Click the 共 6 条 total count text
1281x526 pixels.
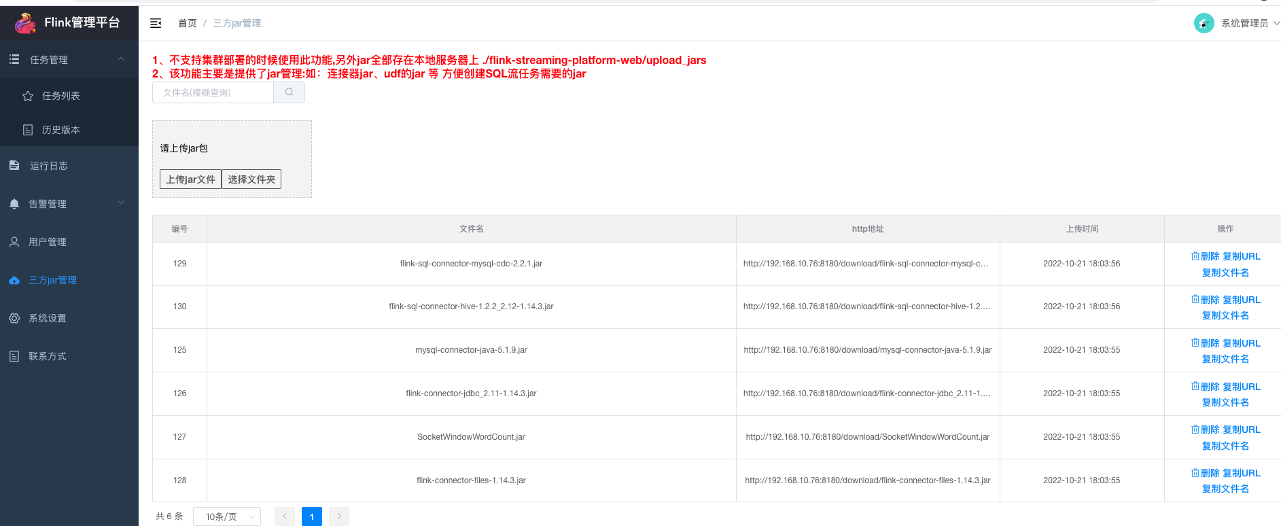[x=169, y=516]
